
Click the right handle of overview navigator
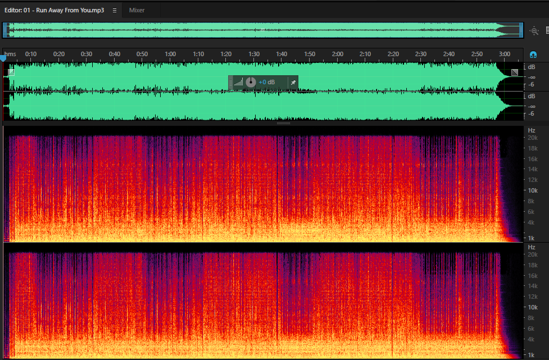pos(521,30)
